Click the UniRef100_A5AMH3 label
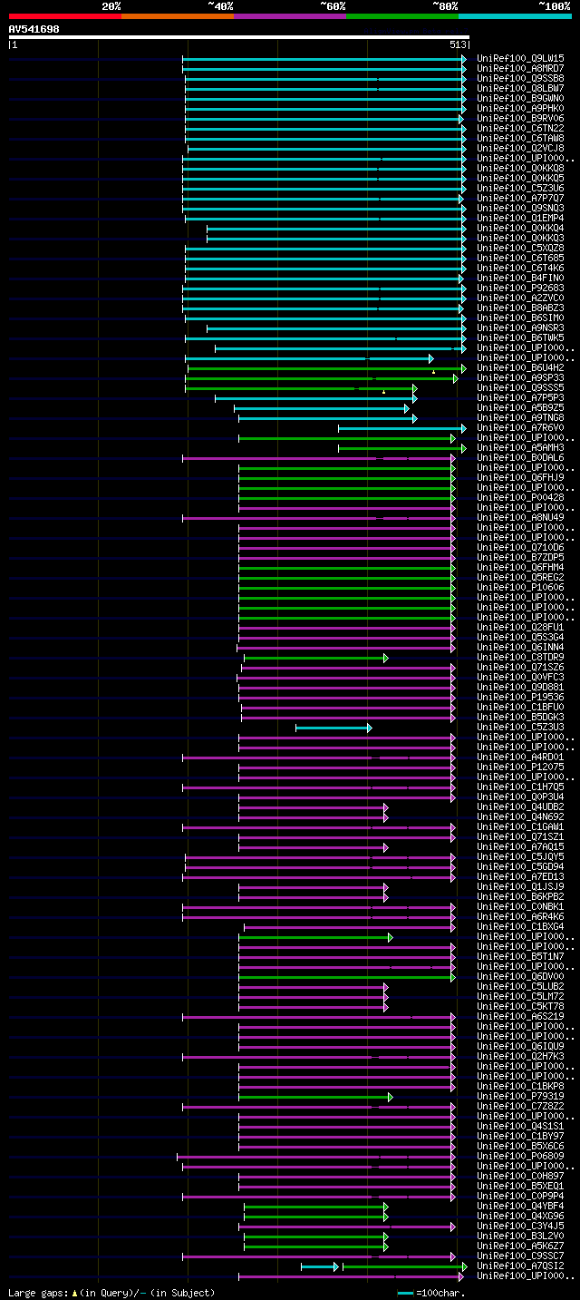The height and width of the screenshot is (1300, 580). click(520, 447)
